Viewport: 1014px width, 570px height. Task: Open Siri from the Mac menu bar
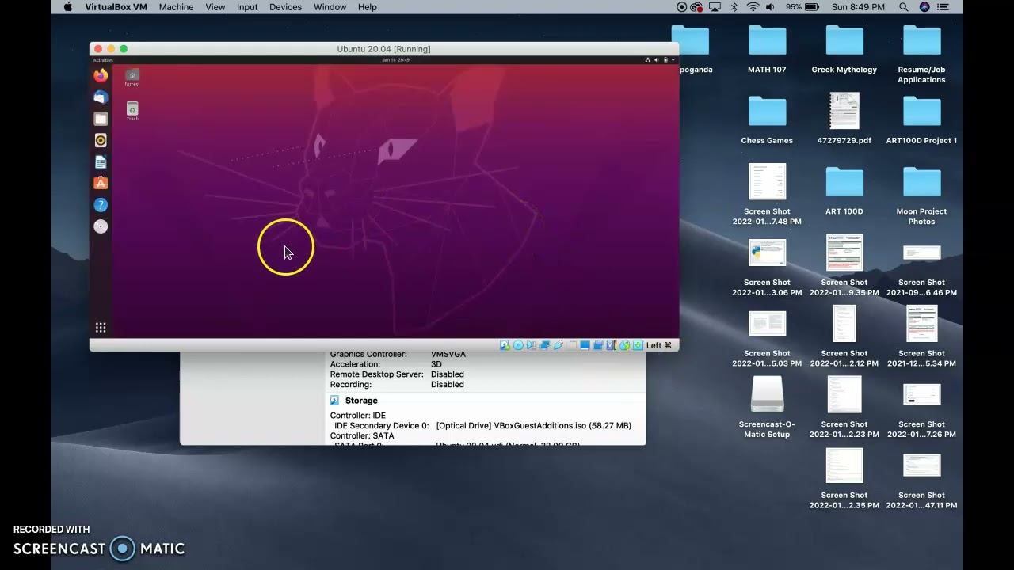924,7
